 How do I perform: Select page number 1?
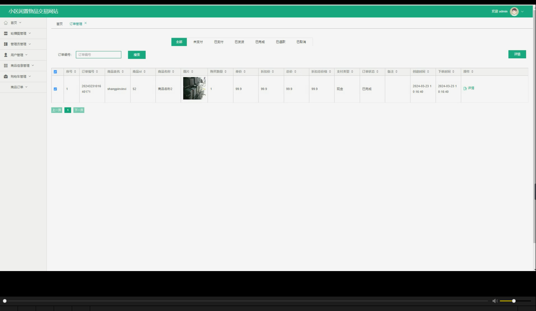pos(68,110)
